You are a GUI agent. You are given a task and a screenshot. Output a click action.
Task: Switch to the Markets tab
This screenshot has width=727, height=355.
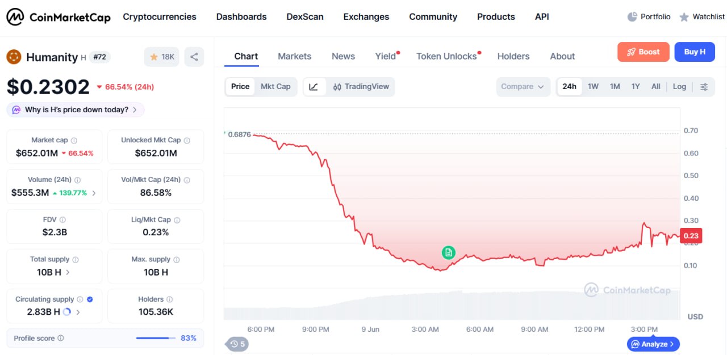coord(295,56)
